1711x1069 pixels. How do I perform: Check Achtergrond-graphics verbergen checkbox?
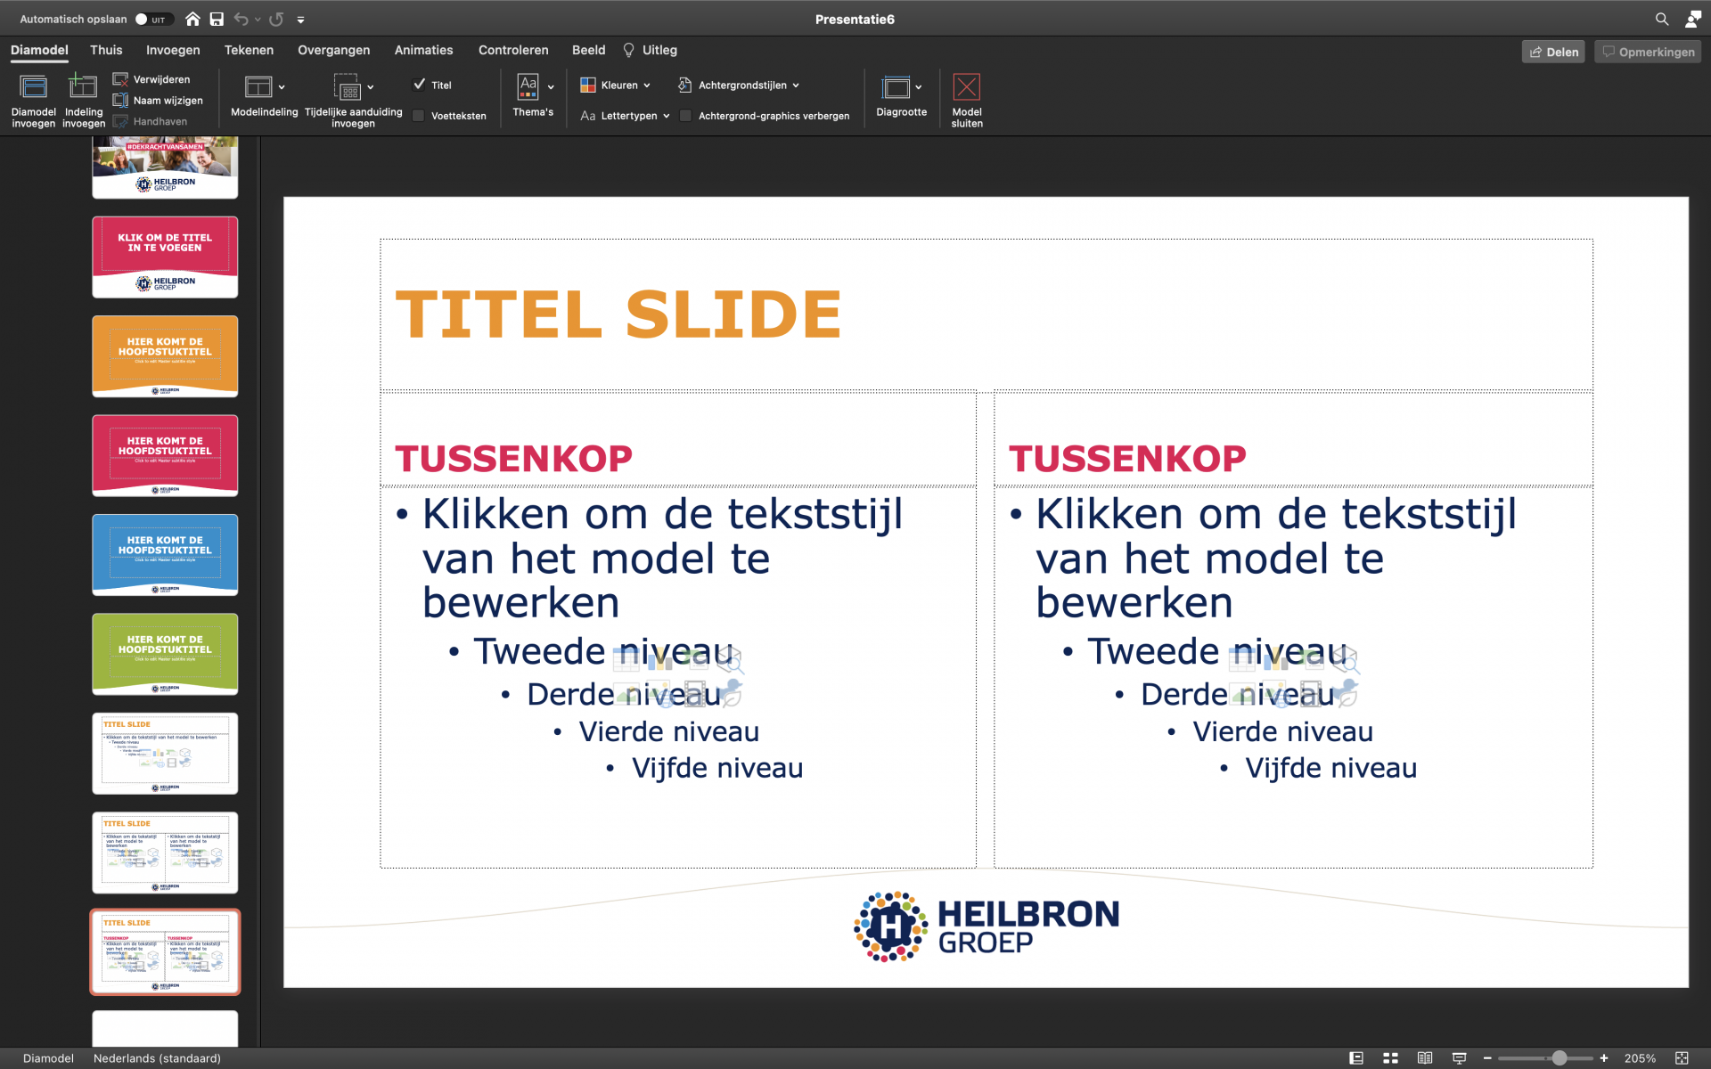(685, 116)
